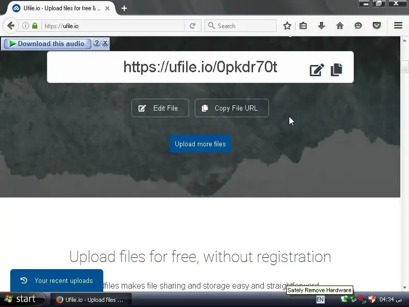The image size is (409, 307).
Task: Open the downloads arrow icon
Action: tap(322, 26)
